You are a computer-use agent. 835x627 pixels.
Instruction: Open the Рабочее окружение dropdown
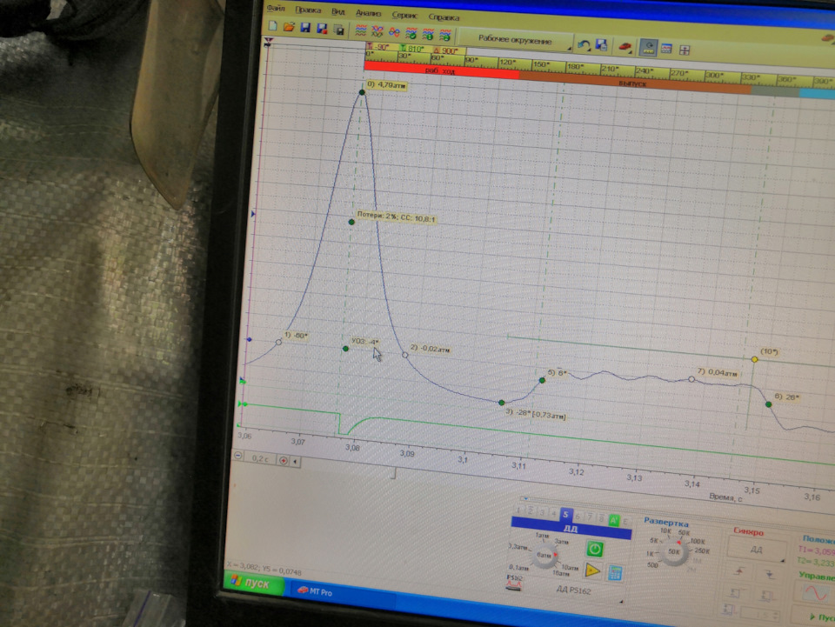click(515, 40)
